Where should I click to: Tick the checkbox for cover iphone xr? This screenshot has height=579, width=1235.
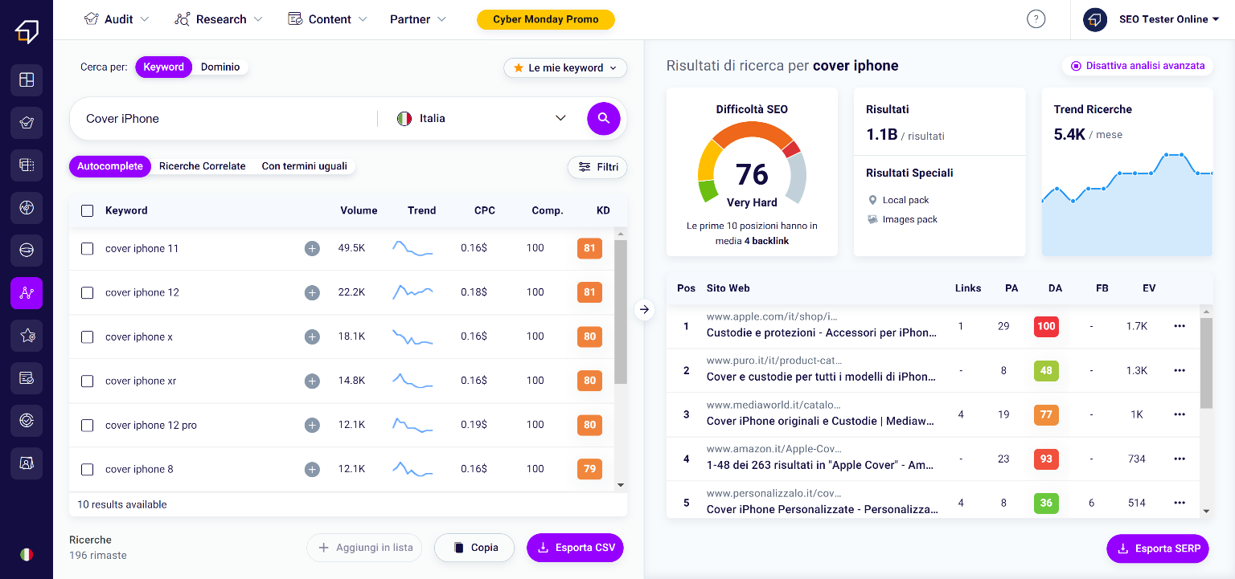[88, 381]
